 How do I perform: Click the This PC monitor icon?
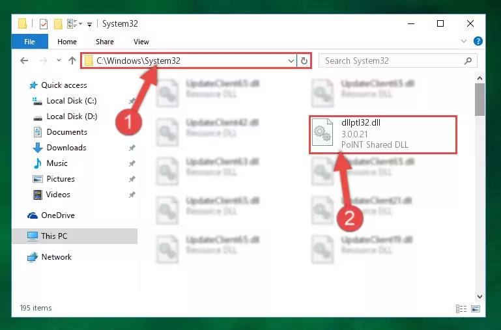(33, 236)
